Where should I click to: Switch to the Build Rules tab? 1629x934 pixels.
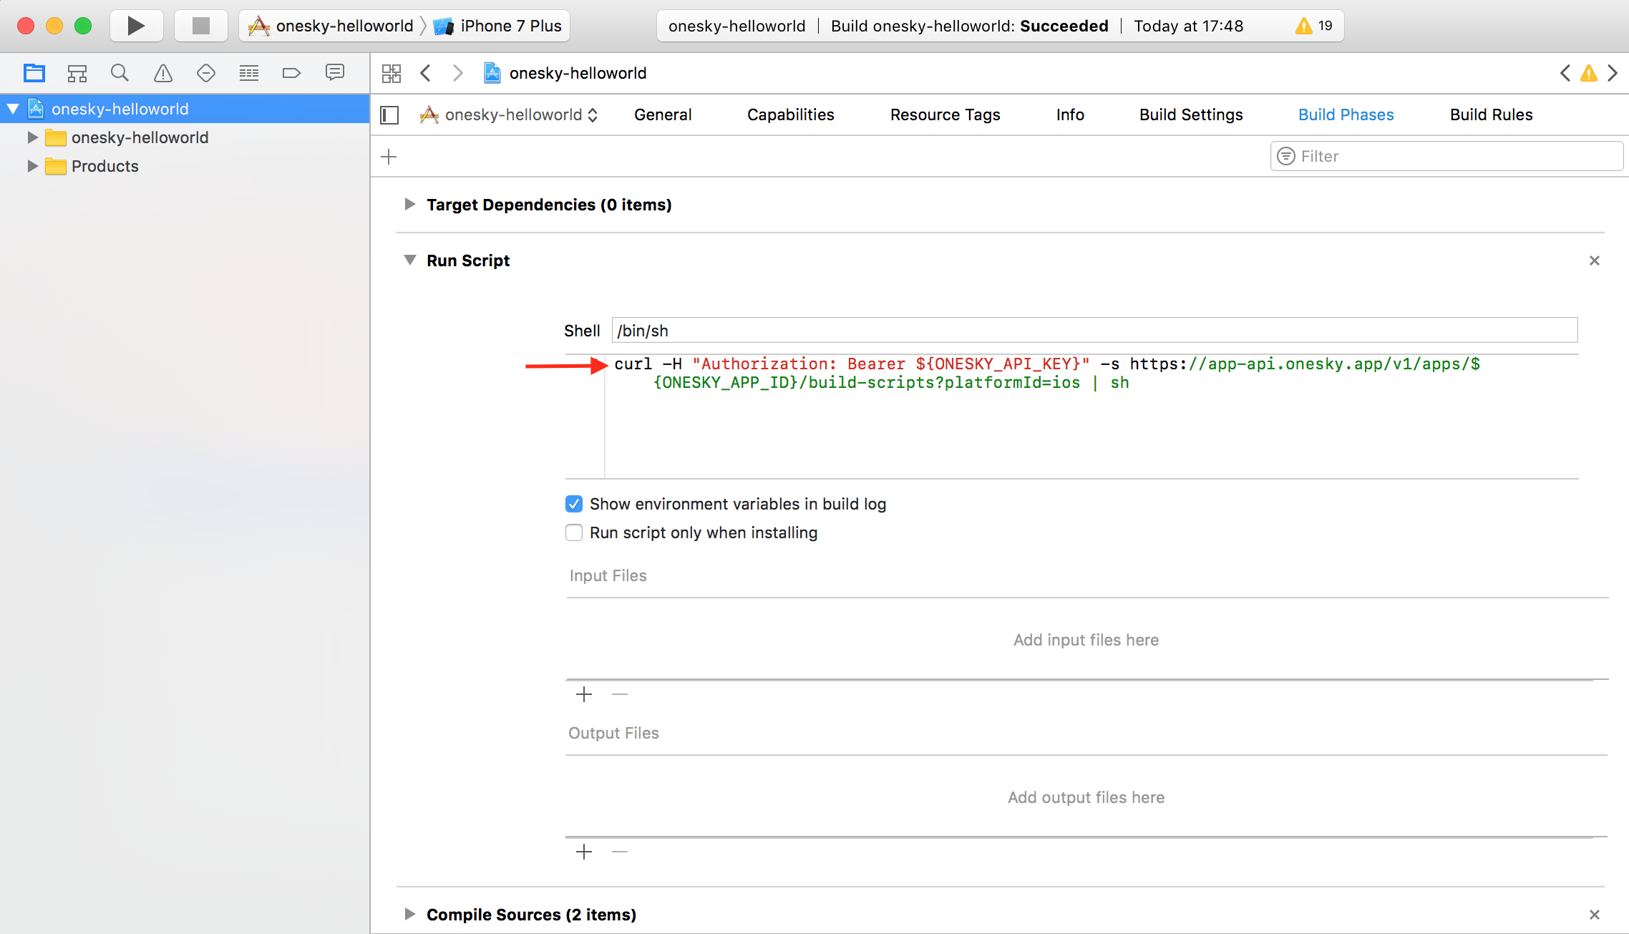coord(1491,115)
